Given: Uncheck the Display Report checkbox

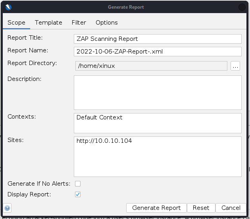Looking at the screenshot, I should pyautogui.click(x=78, y=194).
